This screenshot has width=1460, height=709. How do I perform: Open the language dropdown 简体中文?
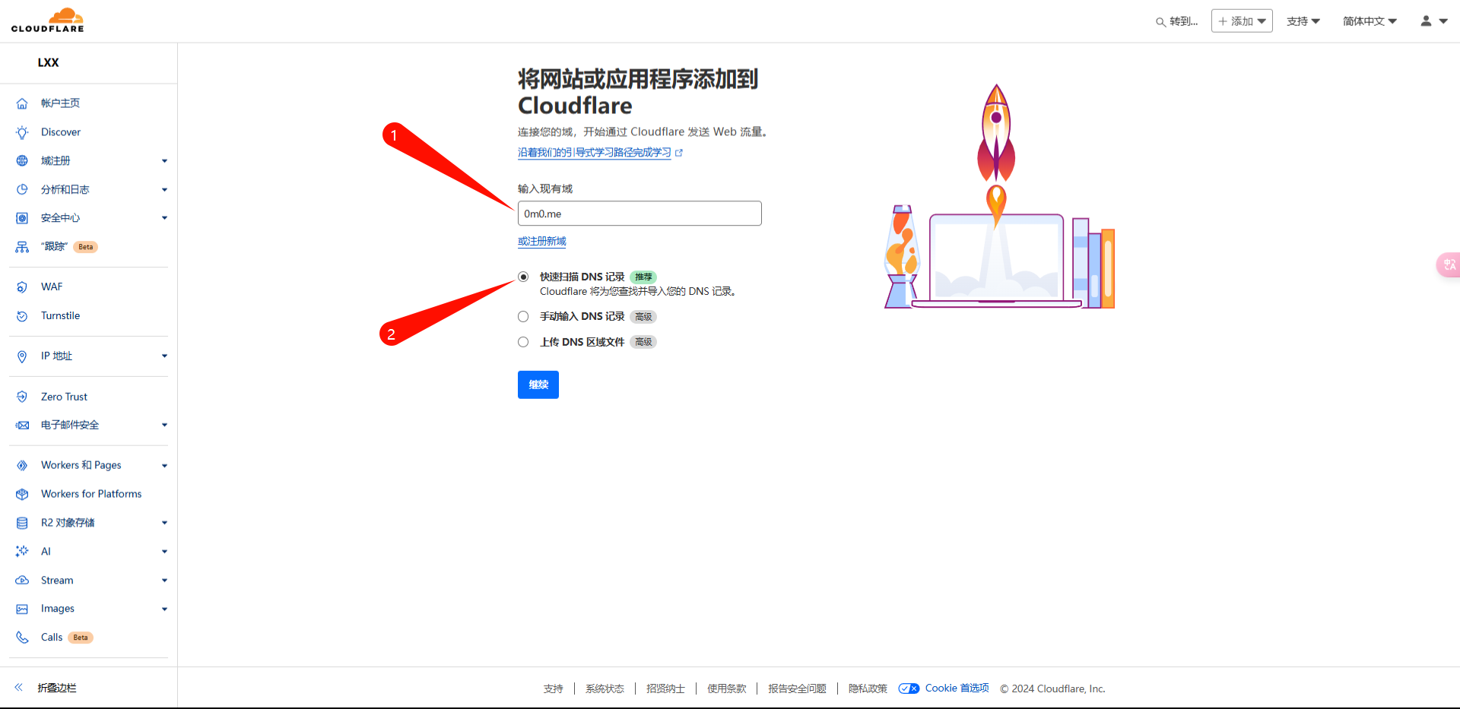(x=1369, y=21)
